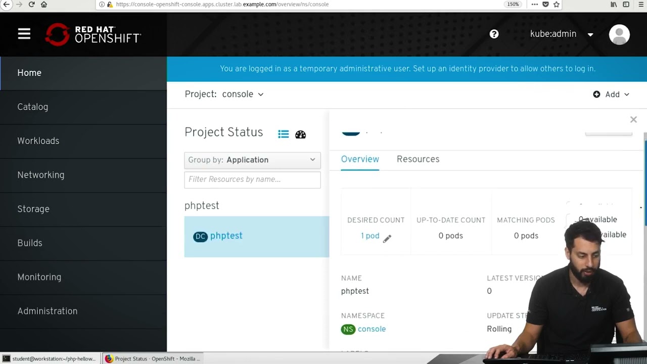The image size is (647, 364).
Task: Switch to the Overview tab
Action: click(360, 159)
